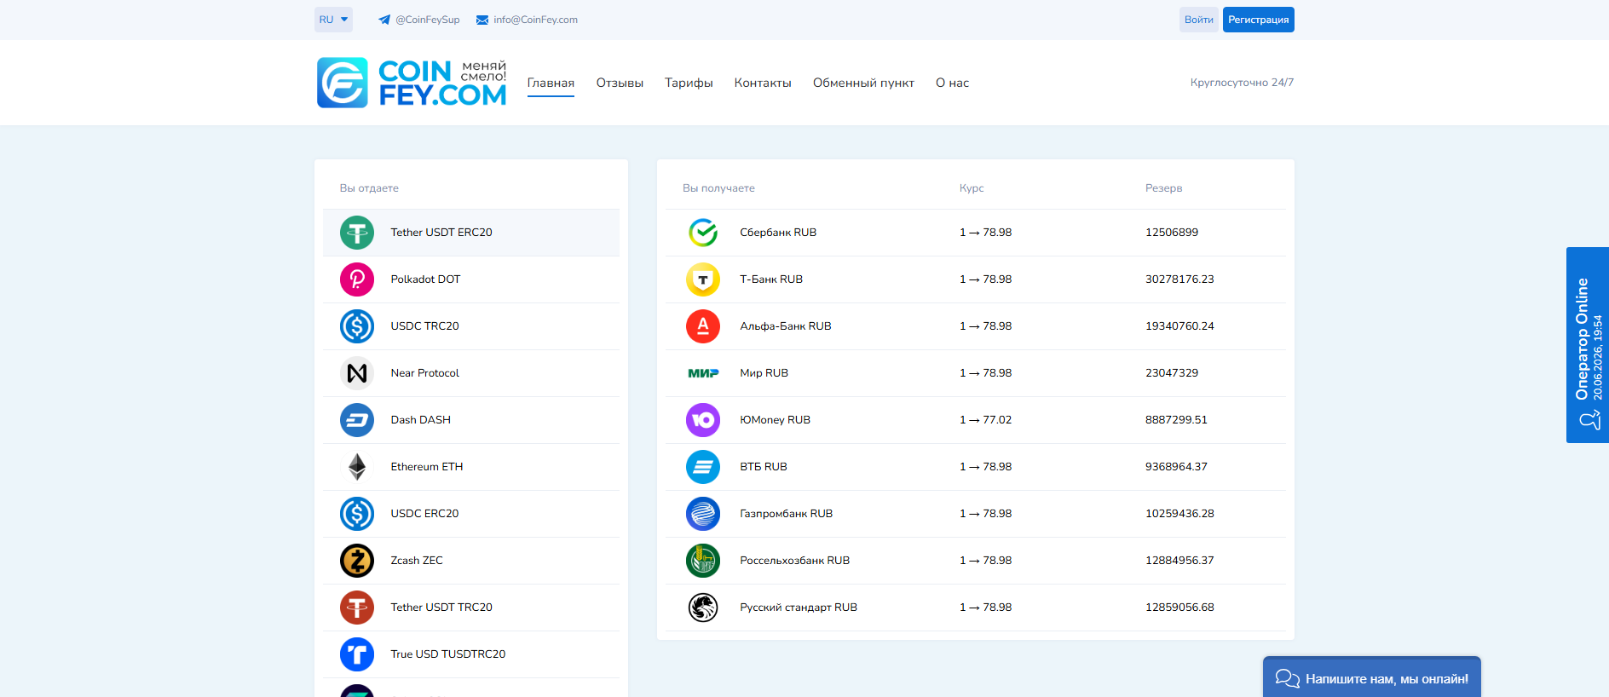1609x697 pixels.
Task: Click the Zcash ZEC label
Action: point(417,561)
